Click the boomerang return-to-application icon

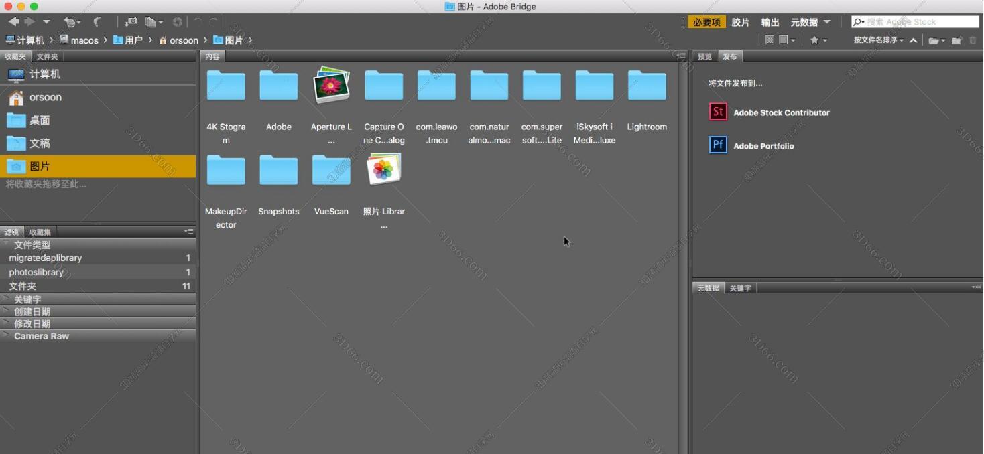tap(97, 22)
